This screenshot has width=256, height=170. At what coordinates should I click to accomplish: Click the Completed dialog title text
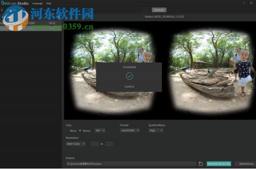[x=129, y=67]
